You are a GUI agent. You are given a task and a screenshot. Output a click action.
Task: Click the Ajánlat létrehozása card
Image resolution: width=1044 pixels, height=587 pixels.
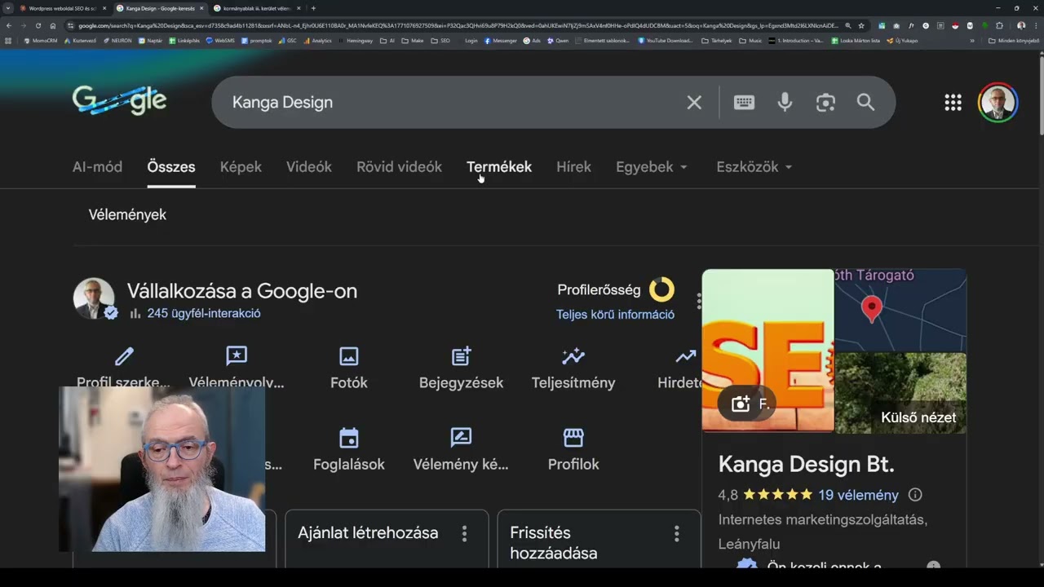[387, 538]
